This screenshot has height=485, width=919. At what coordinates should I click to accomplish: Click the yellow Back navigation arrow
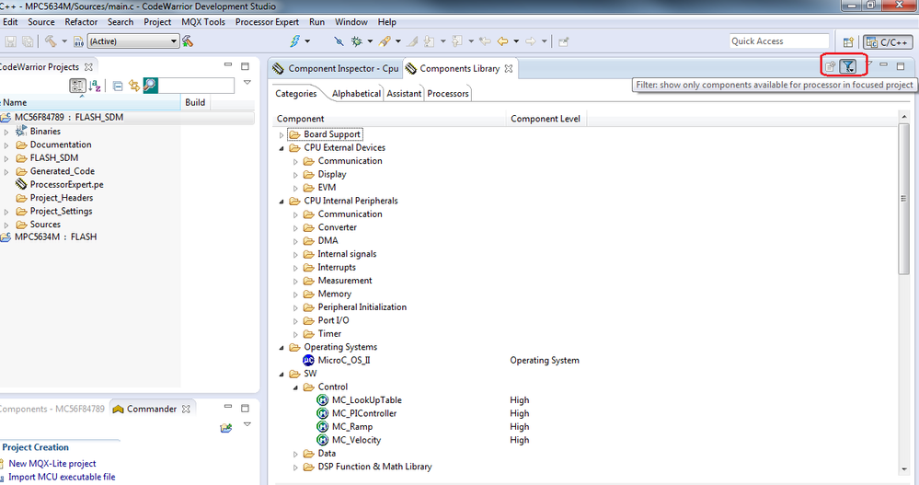point(503,41)
